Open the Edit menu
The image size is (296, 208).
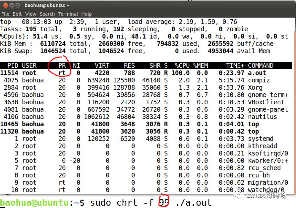pos(17,14)
